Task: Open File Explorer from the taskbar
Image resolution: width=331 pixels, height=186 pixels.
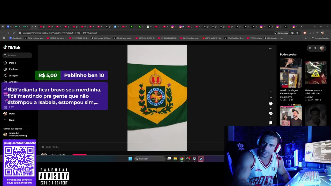Action: click(x=175, y=159)
